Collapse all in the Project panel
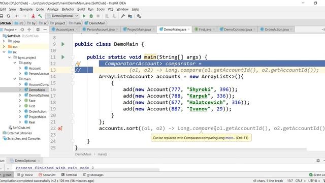Image resolution: width=325 pixels, height=183 pixels. point(29,29)
